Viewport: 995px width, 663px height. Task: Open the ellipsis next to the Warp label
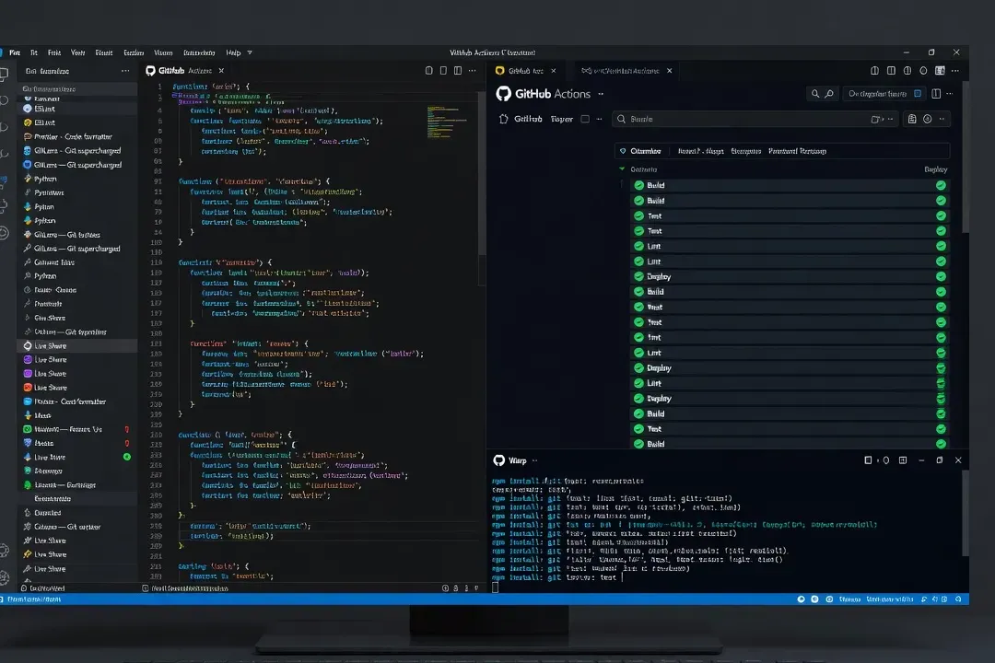535,460
